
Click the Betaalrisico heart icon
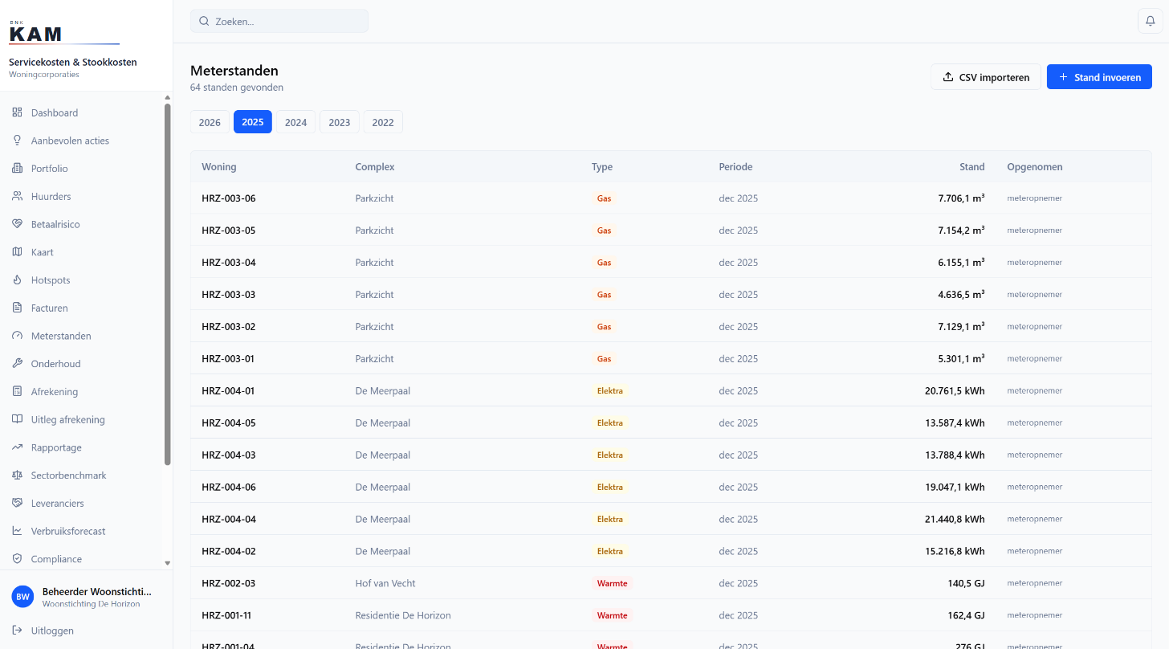click(x=17, y=224)
